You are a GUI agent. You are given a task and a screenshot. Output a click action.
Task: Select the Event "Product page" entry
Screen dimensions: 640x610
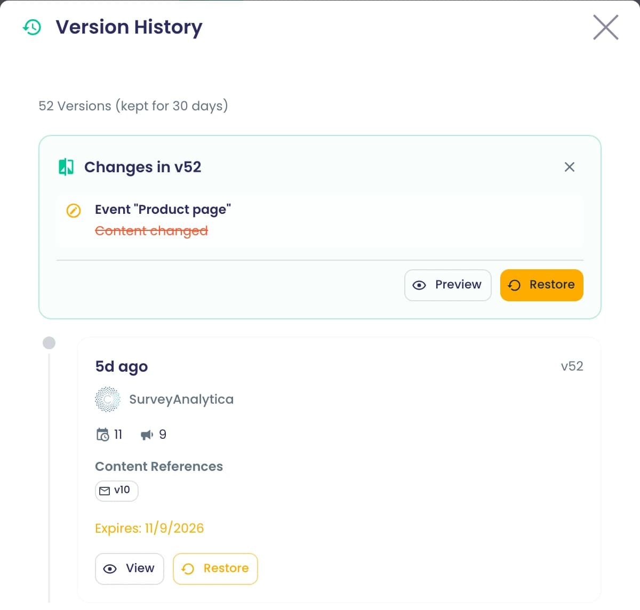[x=320, y=220]
